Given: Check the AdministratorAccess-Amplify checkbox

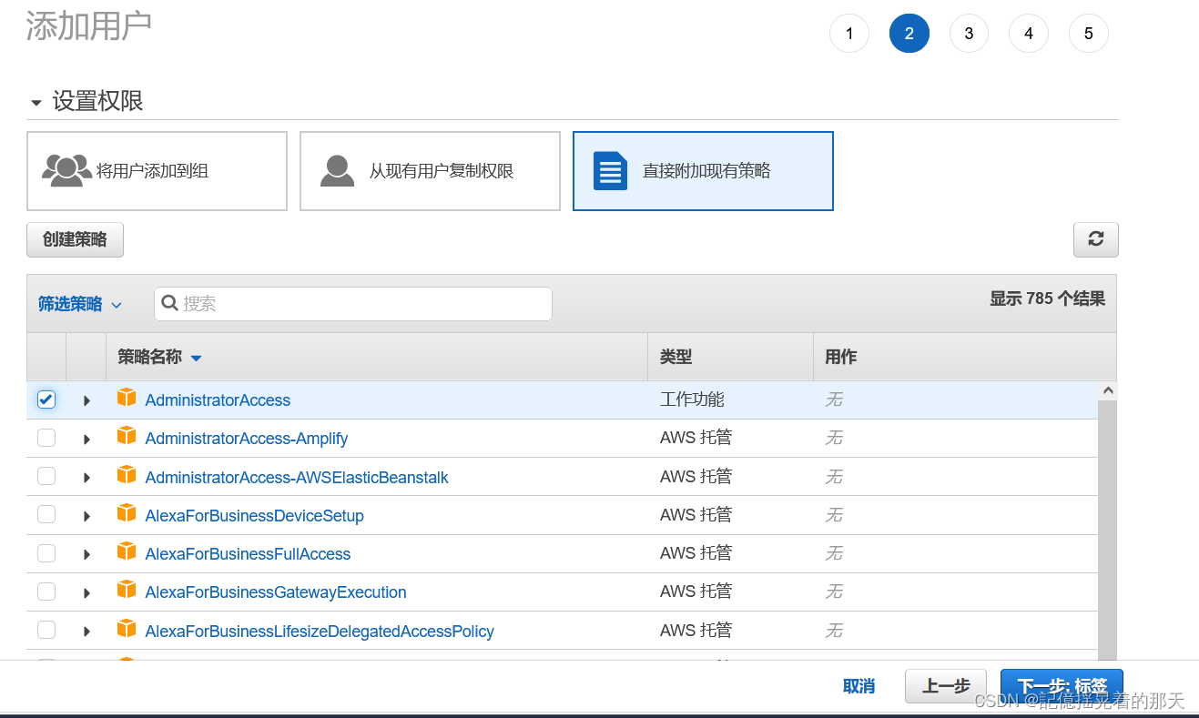Looking at the screenshot, I should click(46, 438).
